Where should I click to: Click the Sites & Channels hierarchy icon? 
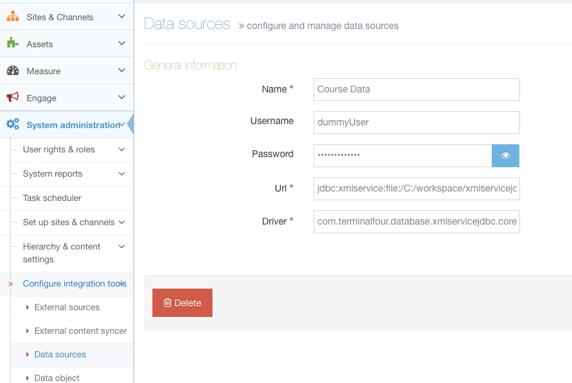[13, 17]
